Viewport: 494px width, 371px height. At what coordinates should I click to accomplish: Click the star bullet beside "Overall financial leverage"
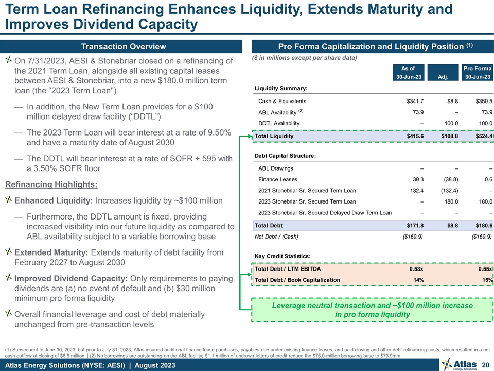9,314
